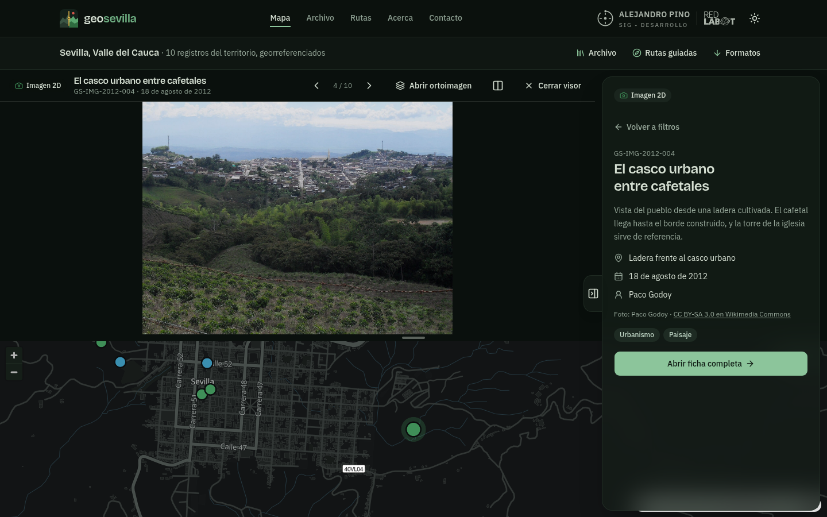Switch to the Archivo nav tab
Viewport: 827px width, 517px height.
click(320, 18)
